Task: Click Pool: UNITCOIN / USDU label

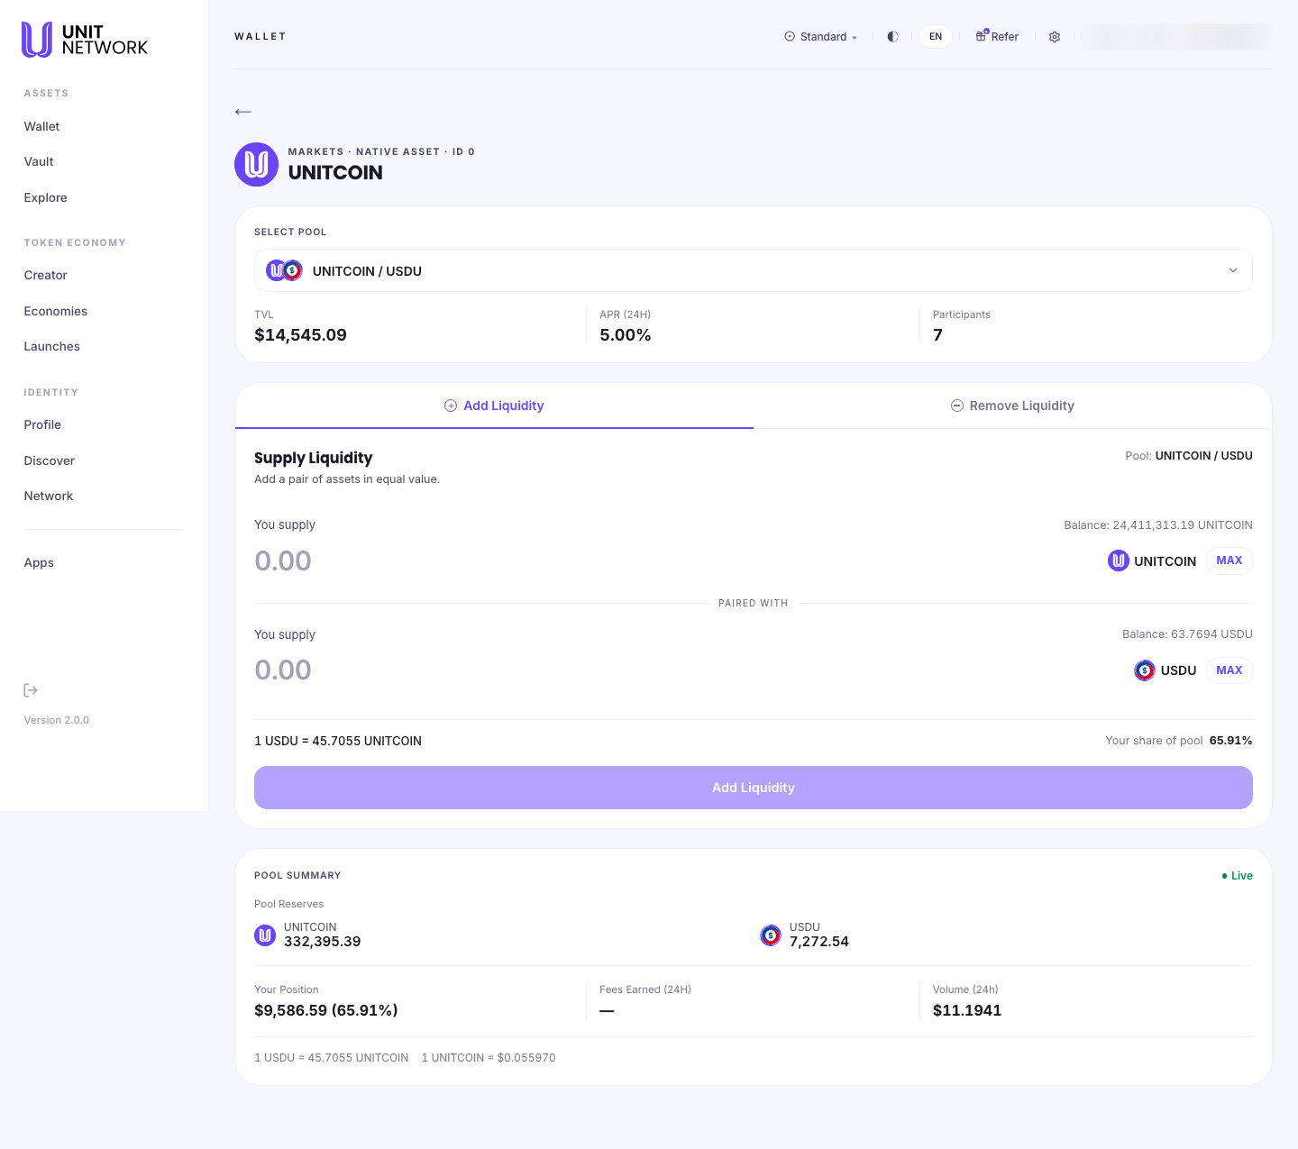Action: 1189,456
